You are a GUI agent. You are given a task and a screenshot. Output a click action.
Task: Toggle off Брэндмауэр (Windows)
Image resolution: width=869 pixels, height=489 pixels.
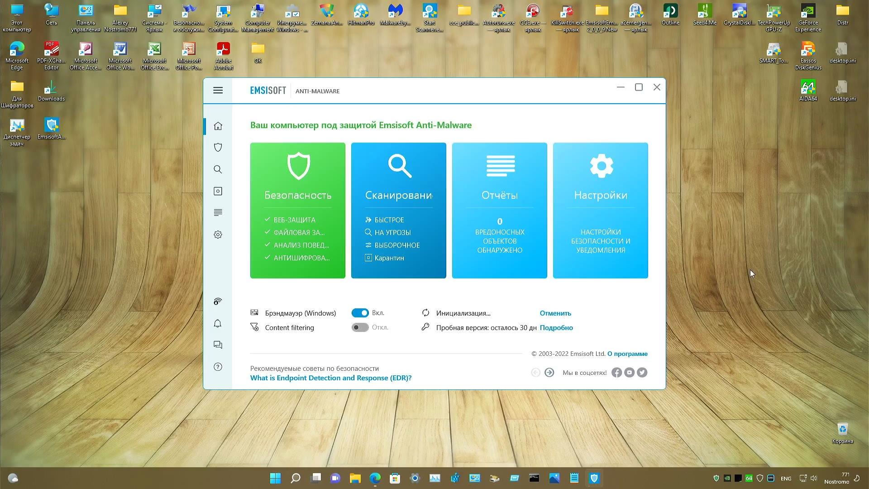coord(360,312)
